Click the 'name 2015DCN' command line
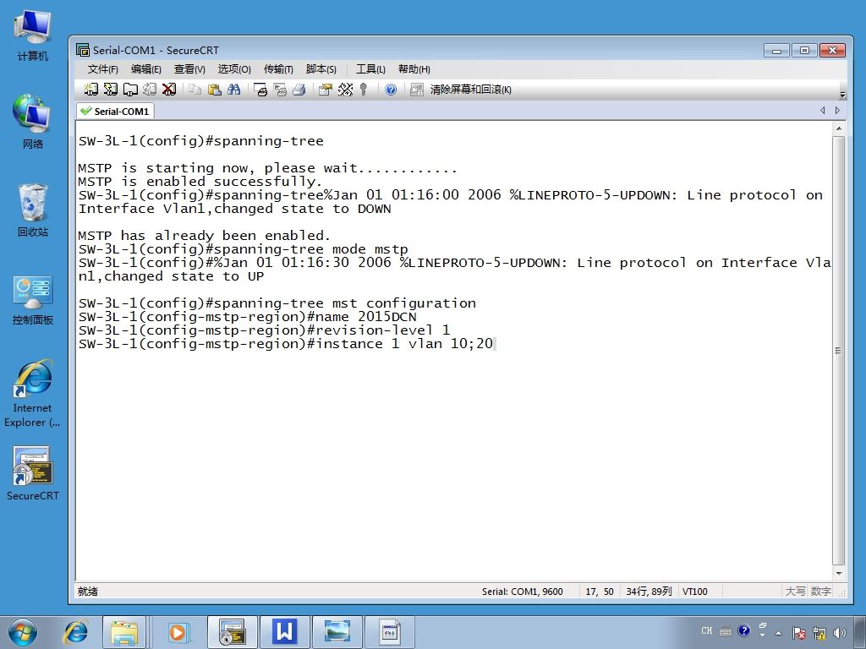The height and width of the screenshot is (649, 866). 247,317
